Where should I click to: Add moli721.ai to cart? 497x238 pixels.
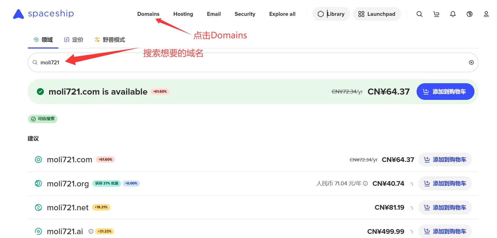coord(445,231)
